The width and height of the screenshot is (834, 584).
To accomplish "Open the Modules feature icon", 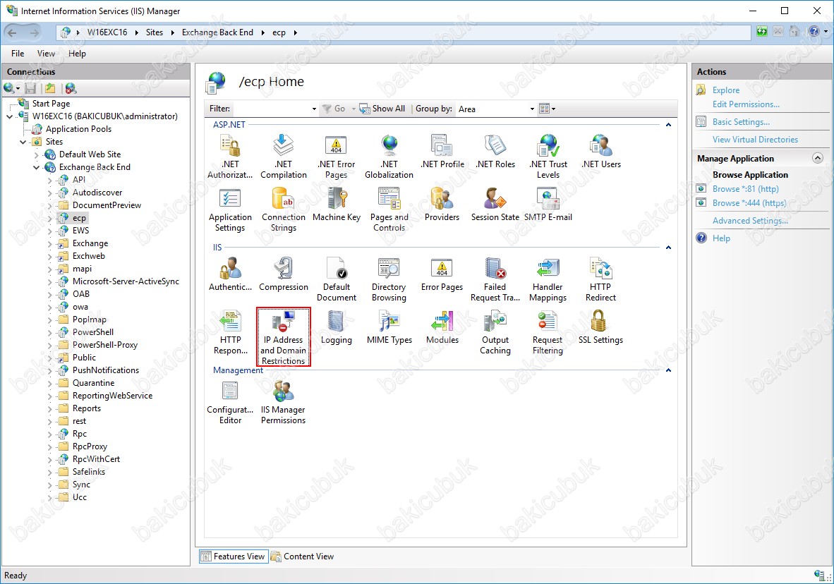I will 442,328.
